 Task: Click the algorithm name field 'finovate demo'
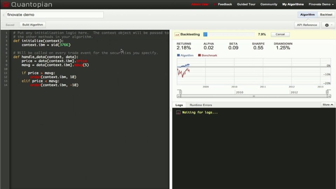[x=55, y=15]
